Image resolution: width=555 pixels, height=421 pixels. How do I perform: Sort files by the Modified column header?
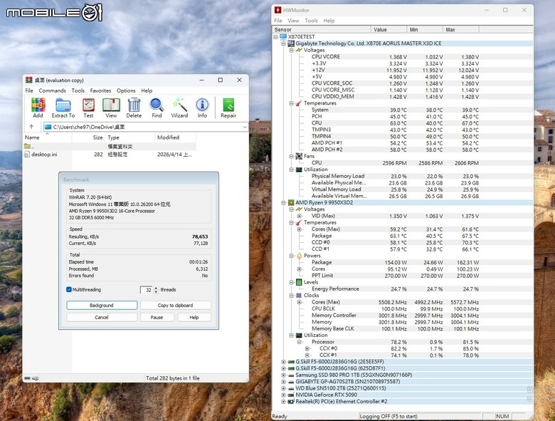[175, 137]
